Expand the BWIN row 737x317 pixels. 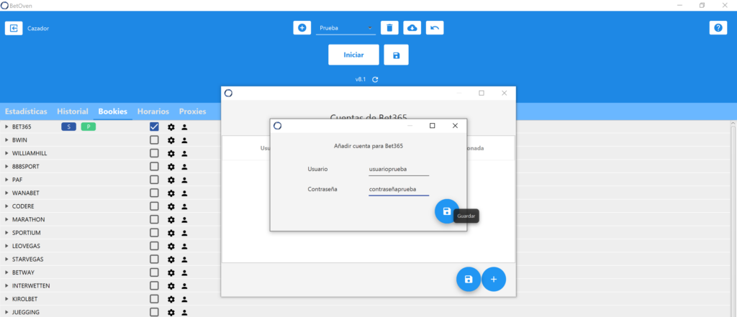6,140
